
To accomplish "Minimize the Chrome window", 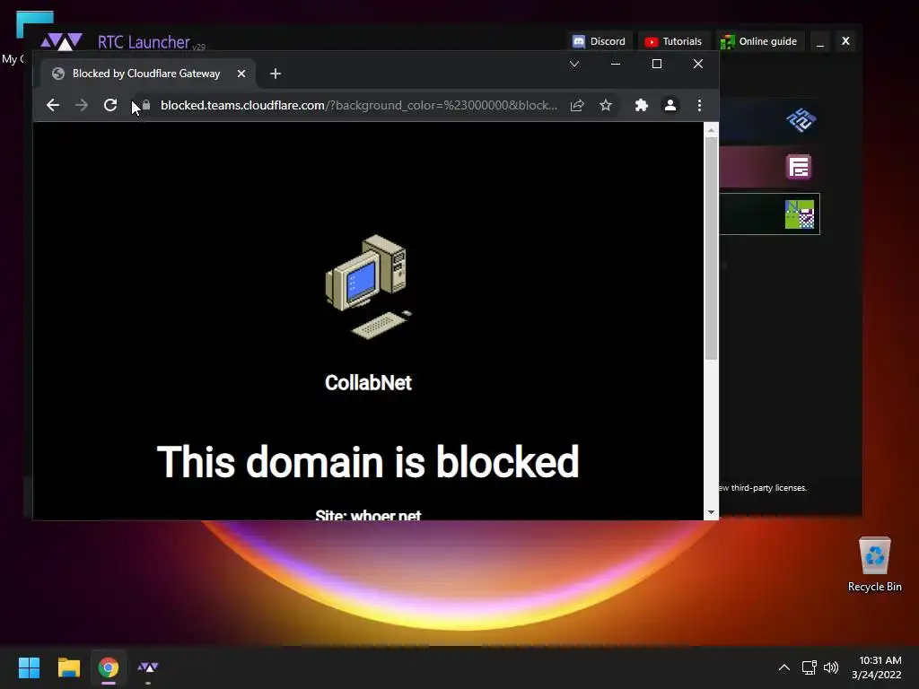I will 616,64.
